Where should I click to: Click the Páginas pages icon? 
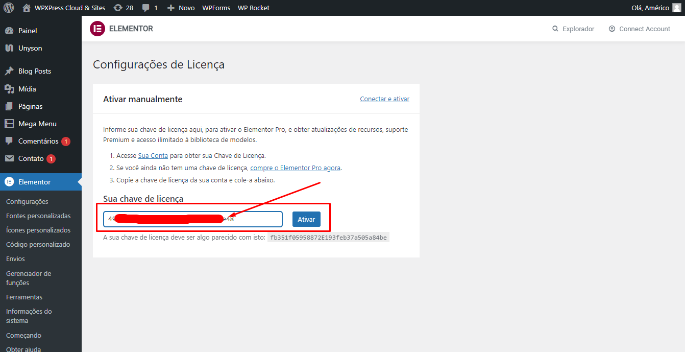pos(9,106)
